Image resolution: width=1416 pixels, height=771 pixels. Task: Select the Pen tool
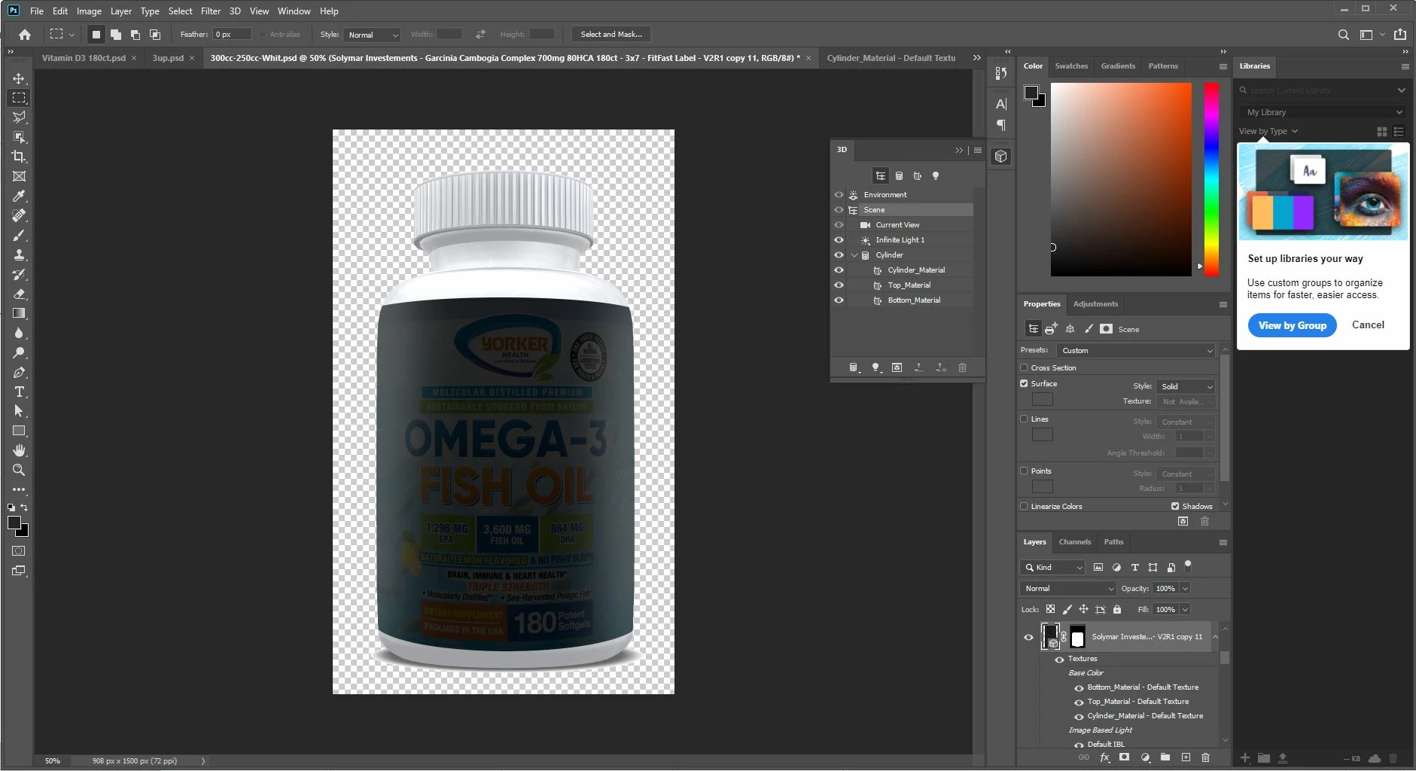click(x=19, y=372)
